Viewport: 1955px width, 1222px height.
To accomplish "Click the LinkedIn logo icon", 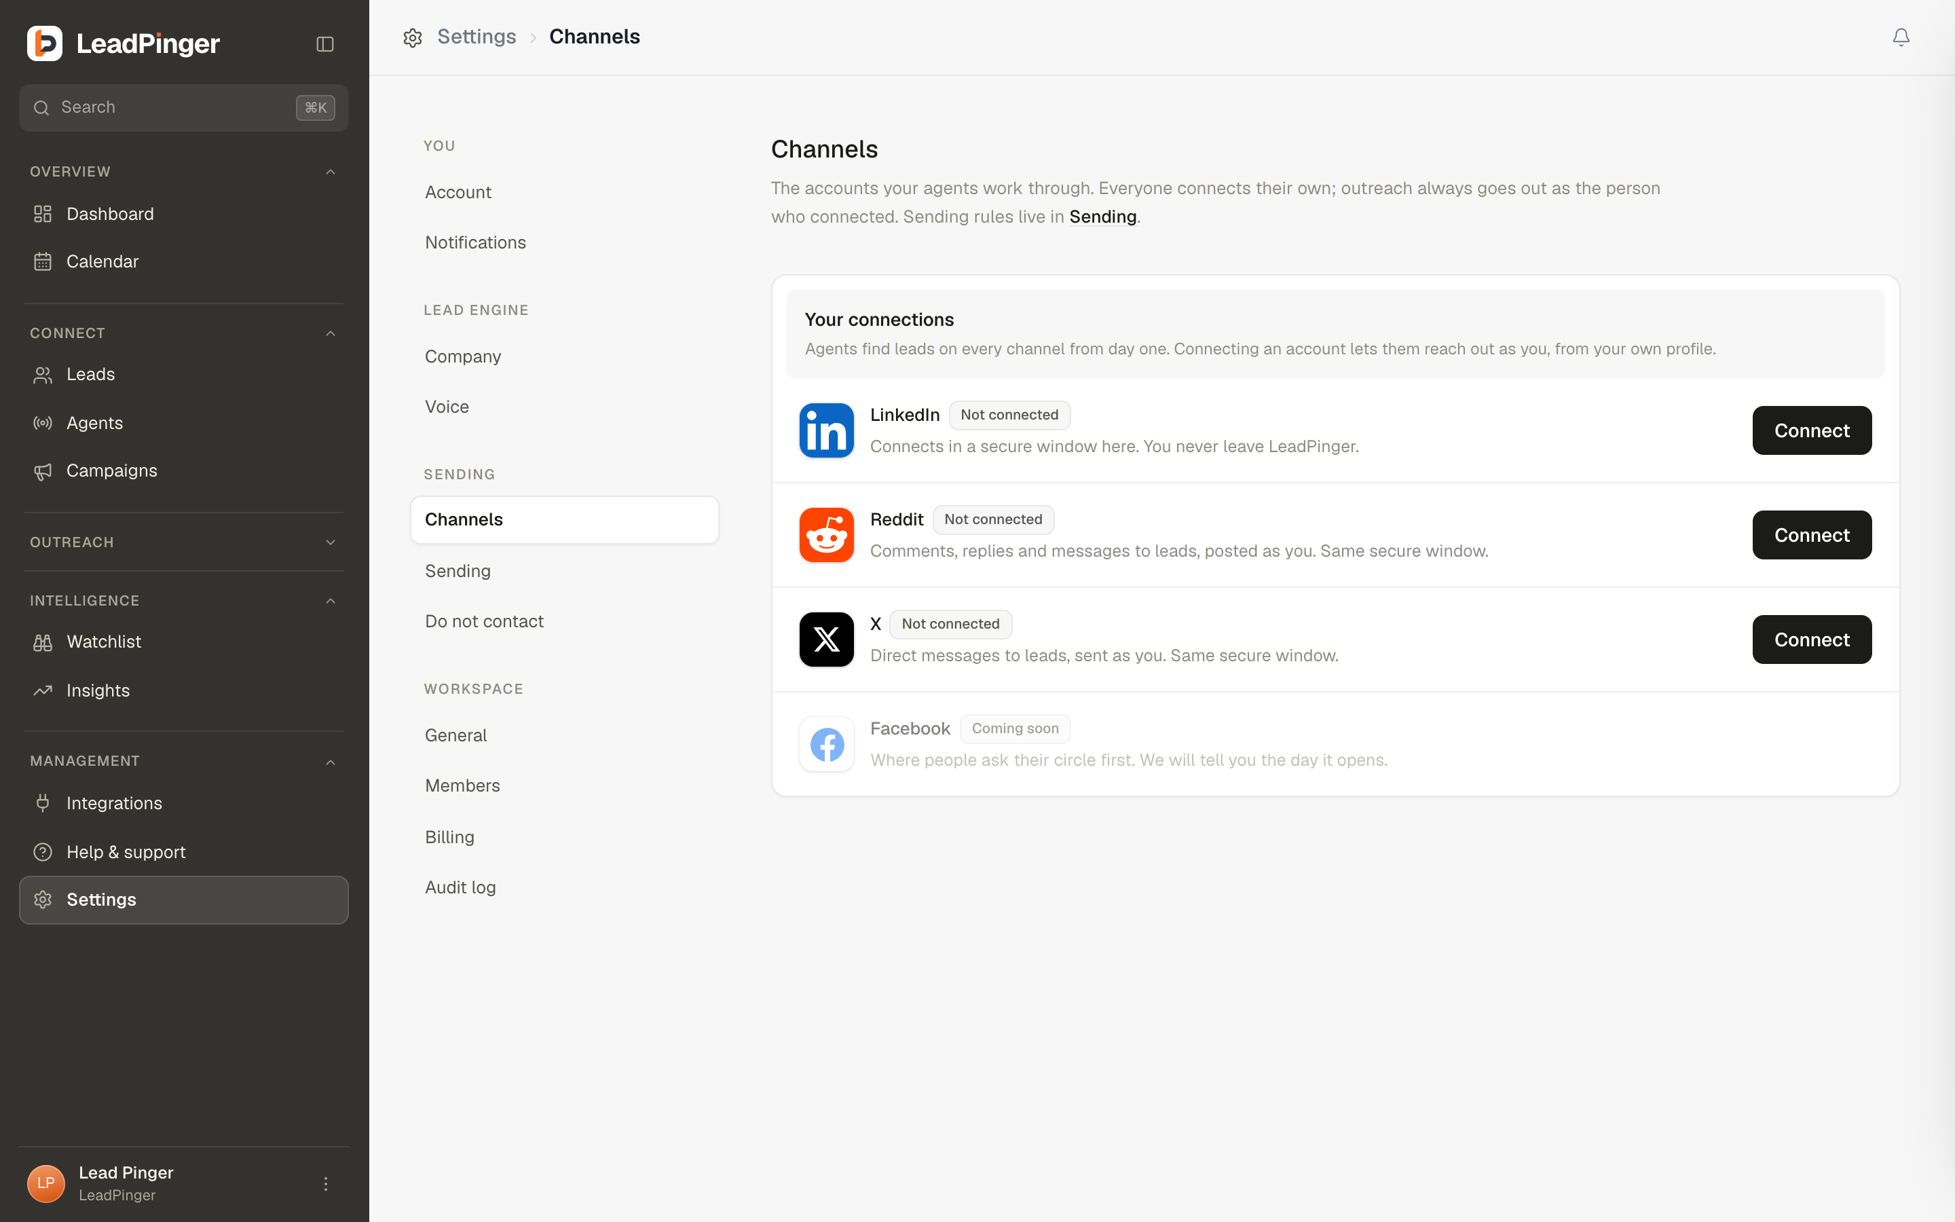I will coord(826,431).
